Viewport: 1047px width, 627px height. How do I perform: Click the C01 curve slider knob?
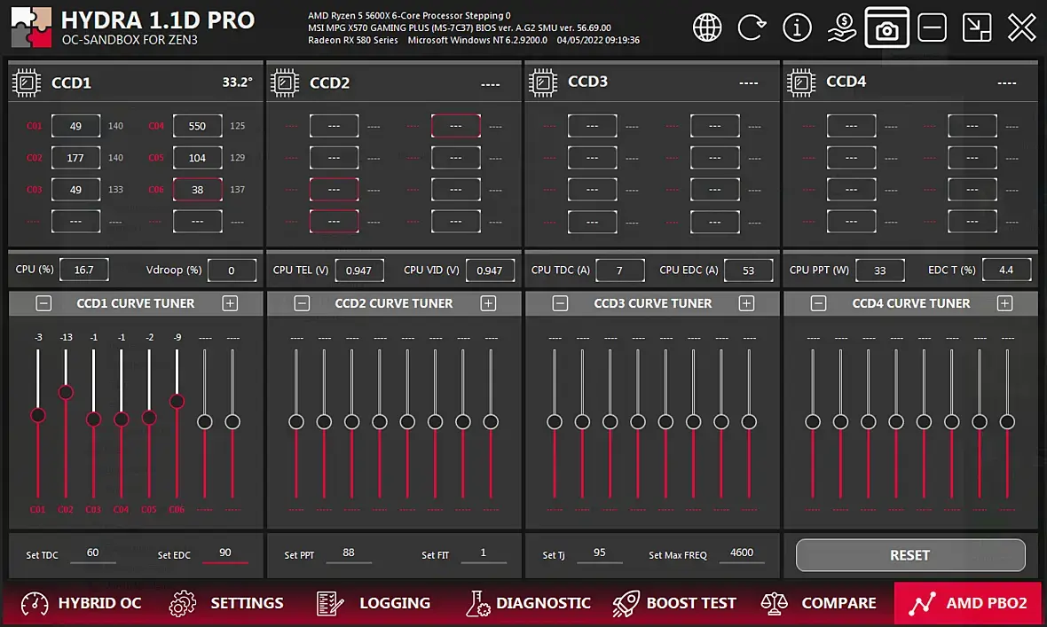point(38,415)
